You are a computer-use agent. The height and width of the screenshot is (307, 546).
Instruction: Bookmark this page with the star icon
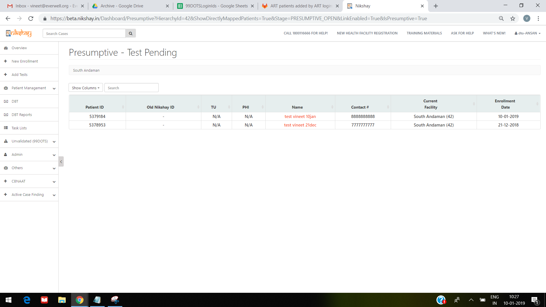point(512,18)
